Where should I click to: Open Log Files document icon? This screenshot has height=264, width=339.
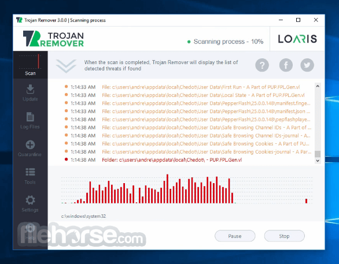tap(30, 117)
